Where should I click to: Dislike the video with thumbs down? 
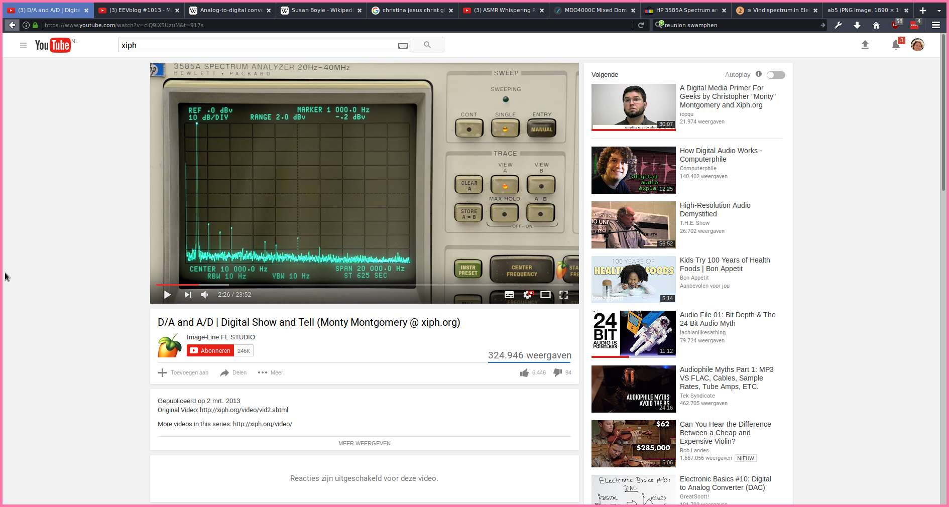(x=557, y=372)
